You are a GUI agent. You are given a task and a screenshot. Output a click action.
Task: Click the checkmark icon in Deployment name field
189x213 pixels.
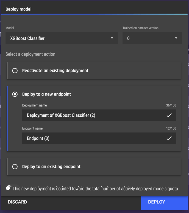(x=169, y=115)
